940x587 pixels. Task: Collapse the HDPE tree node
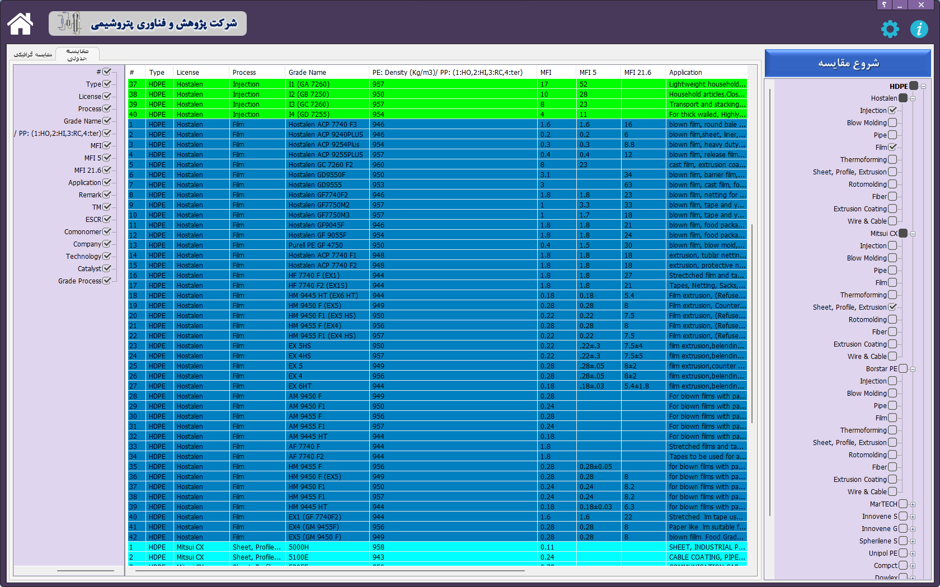click(x=923, y=86)
